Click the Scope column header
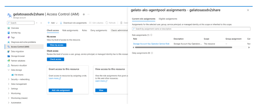 pyautogui.click(x=206, y=39)
